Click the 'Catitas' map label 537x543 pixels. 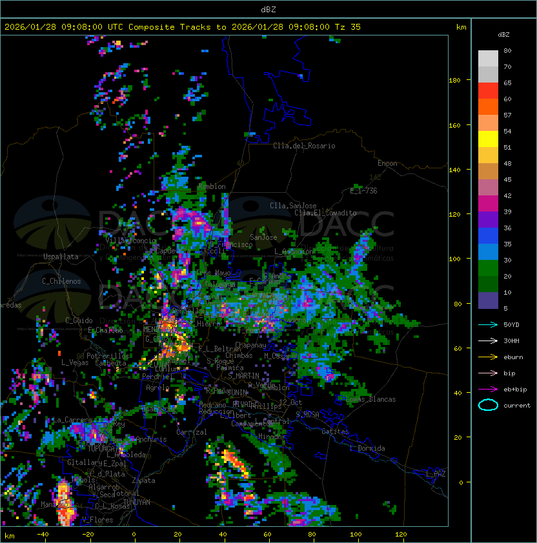click(335, 431)
